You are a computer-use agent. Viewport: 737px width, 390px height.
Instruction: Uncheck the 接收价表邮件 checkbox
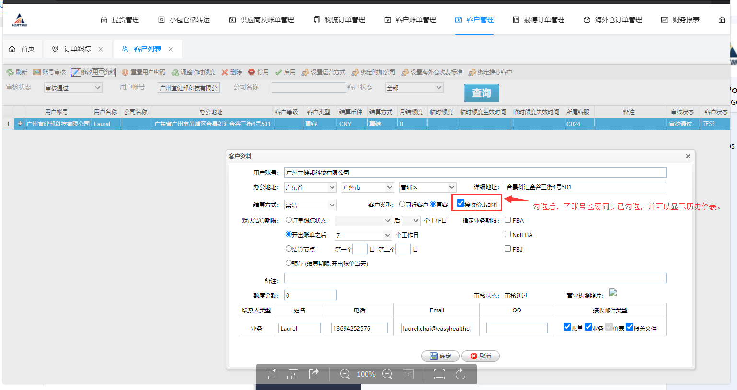coord(461,203)
